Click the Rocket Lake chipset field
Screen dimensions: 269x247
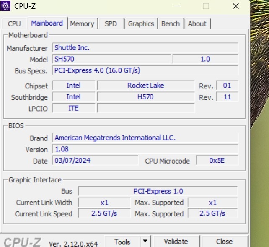[146, 85]
